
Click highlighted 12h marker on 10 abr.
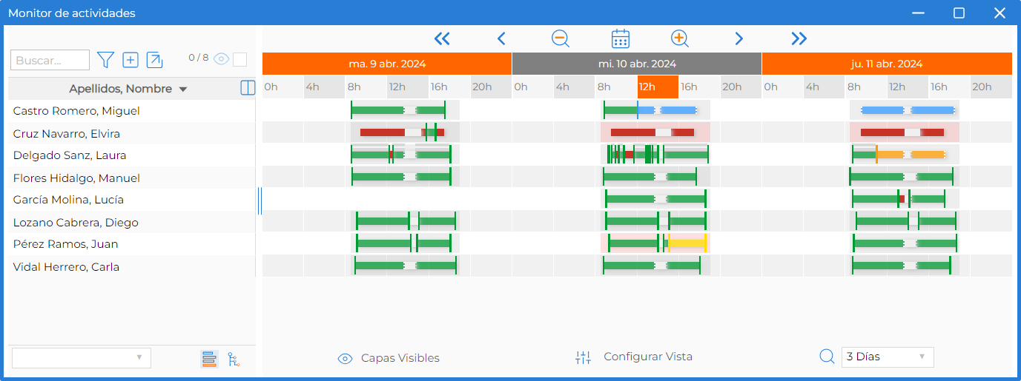click(x=658, y=87)
